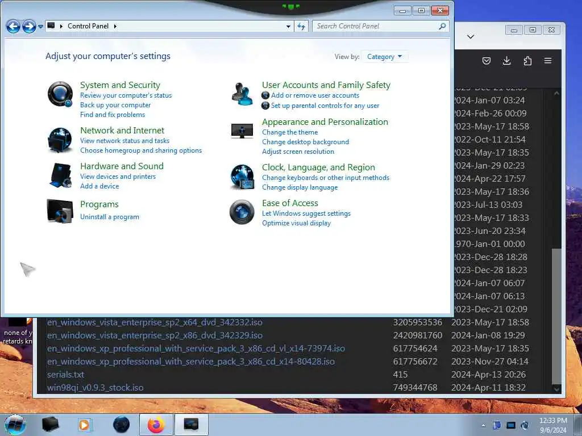Click the scroll down arrow in Firefox page

(556, 389)
